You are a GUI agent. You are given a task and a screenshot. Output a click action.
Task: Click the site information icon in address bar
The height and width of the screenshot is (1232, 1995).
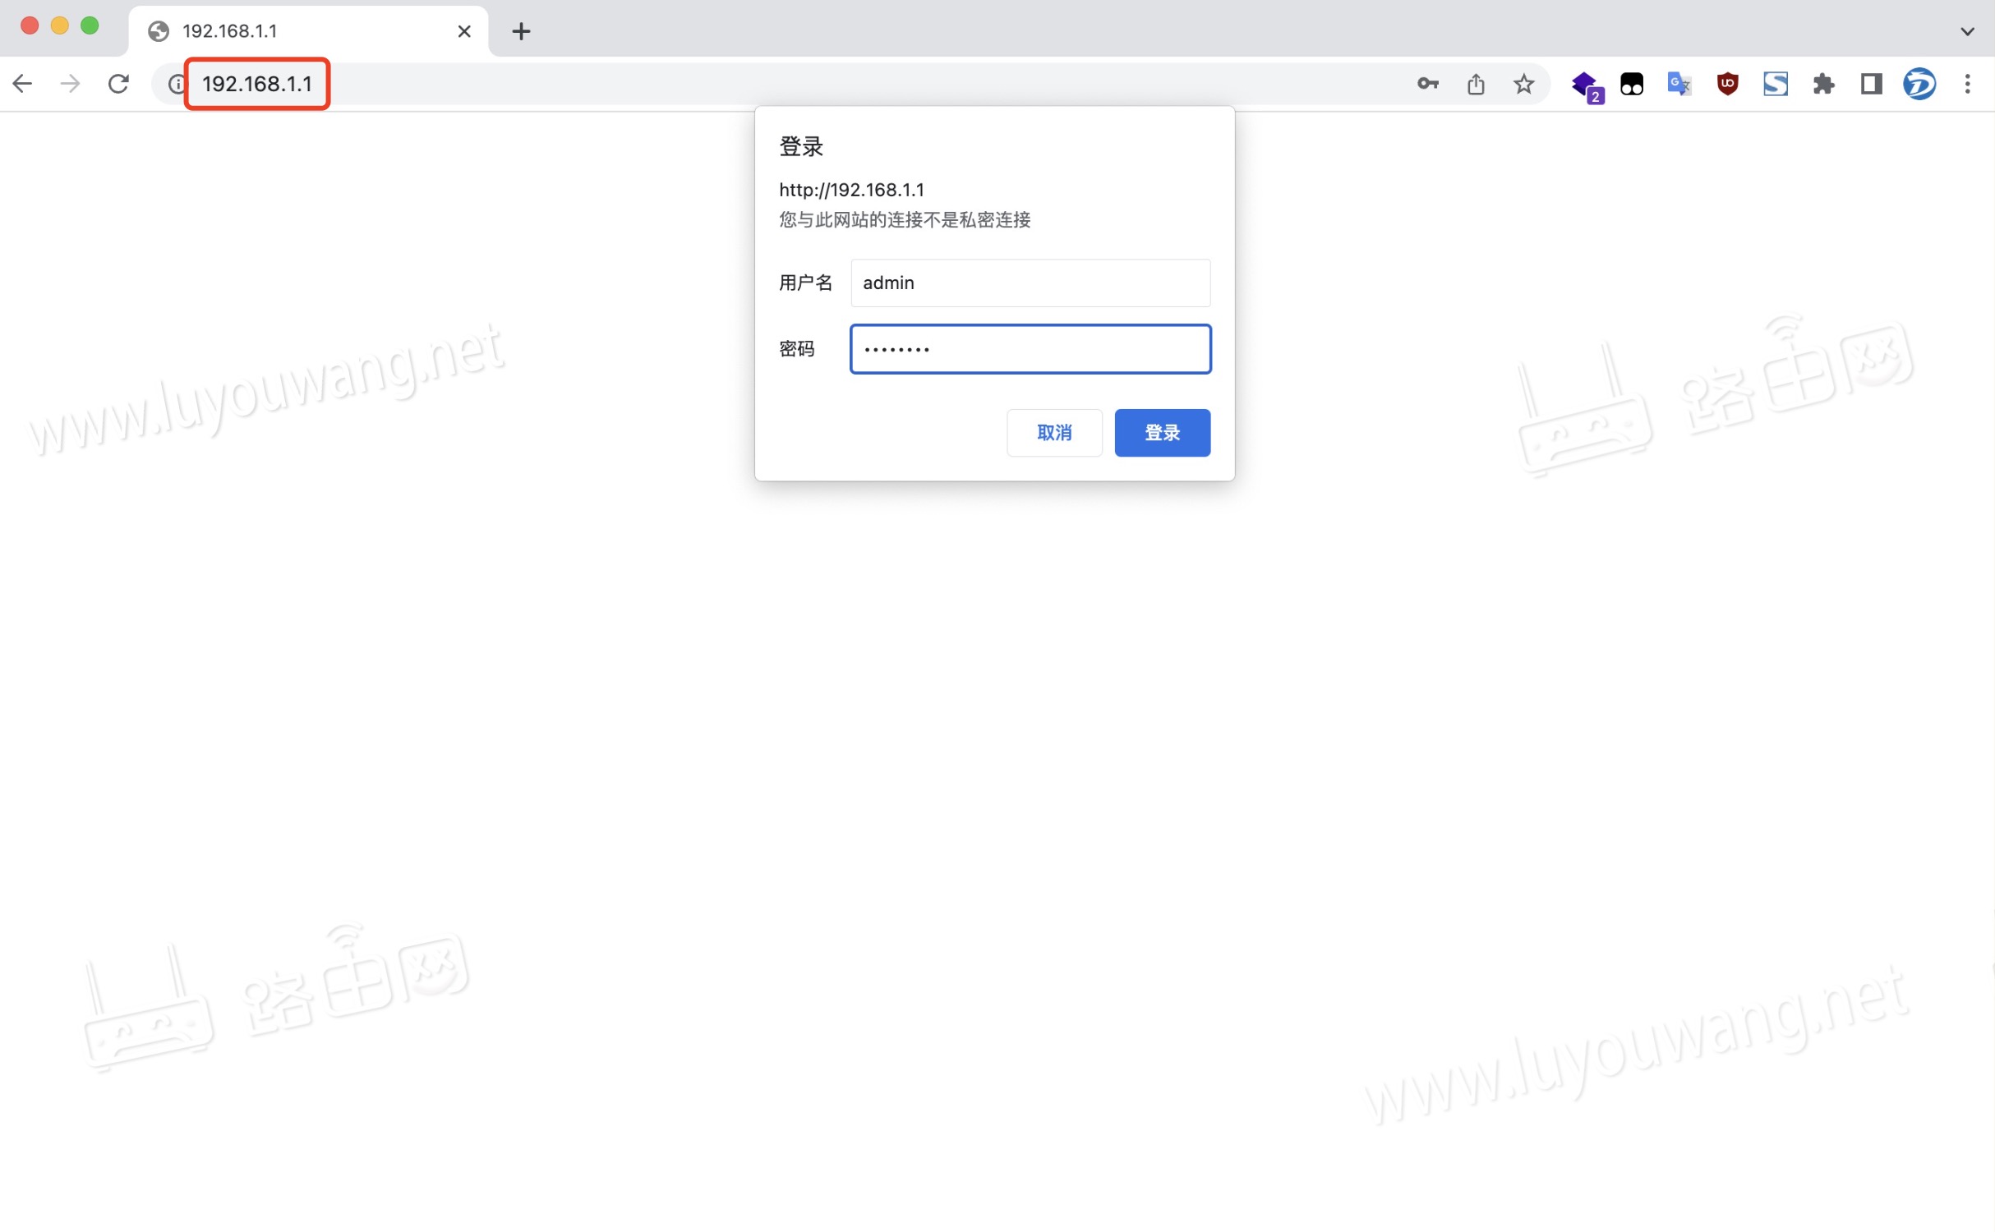click(x=176, y=83)
